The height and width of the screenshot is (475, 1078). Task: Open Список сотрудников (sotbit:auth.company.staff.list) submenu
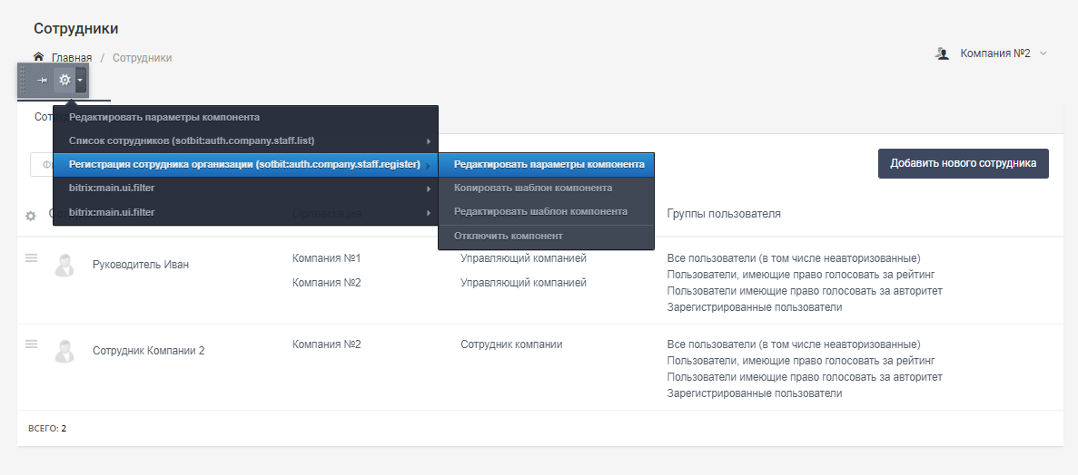(x=245, y=141)
